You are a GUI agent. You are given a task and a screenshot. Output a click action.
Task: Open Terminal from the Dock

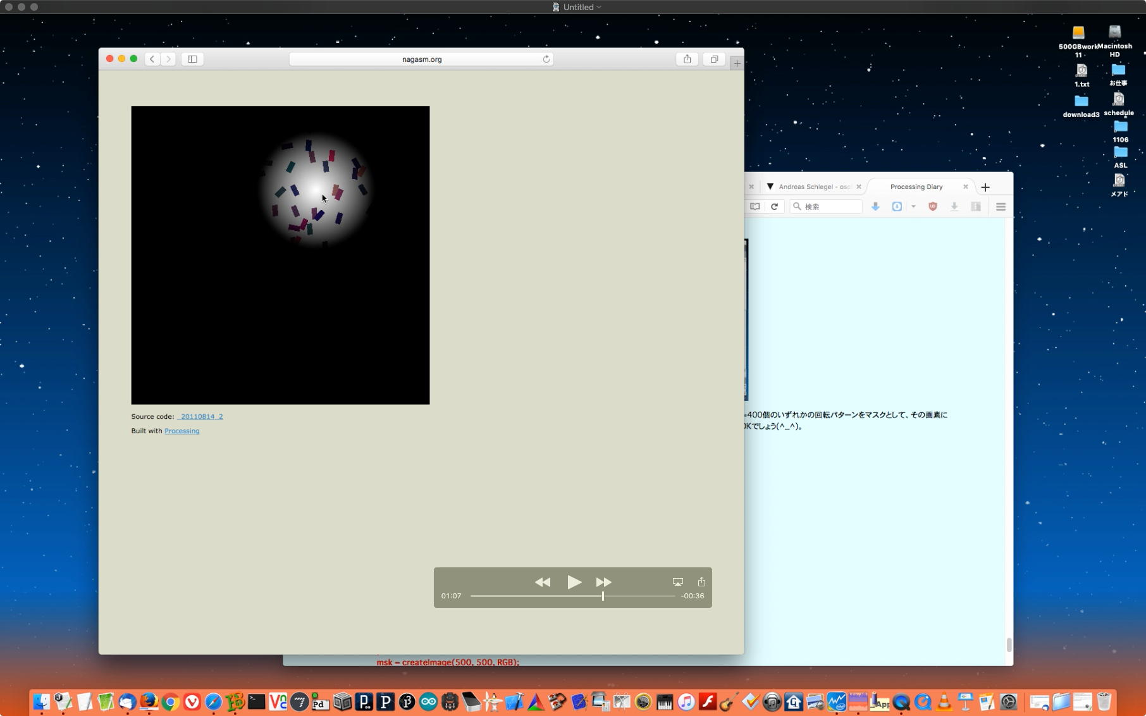[x=256, y=701]
